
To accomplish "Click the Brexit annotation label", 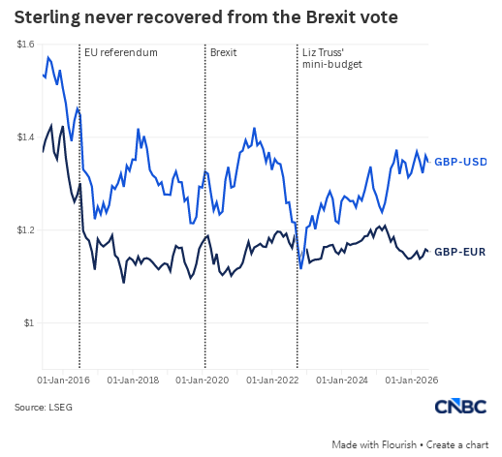I will 223,52.
